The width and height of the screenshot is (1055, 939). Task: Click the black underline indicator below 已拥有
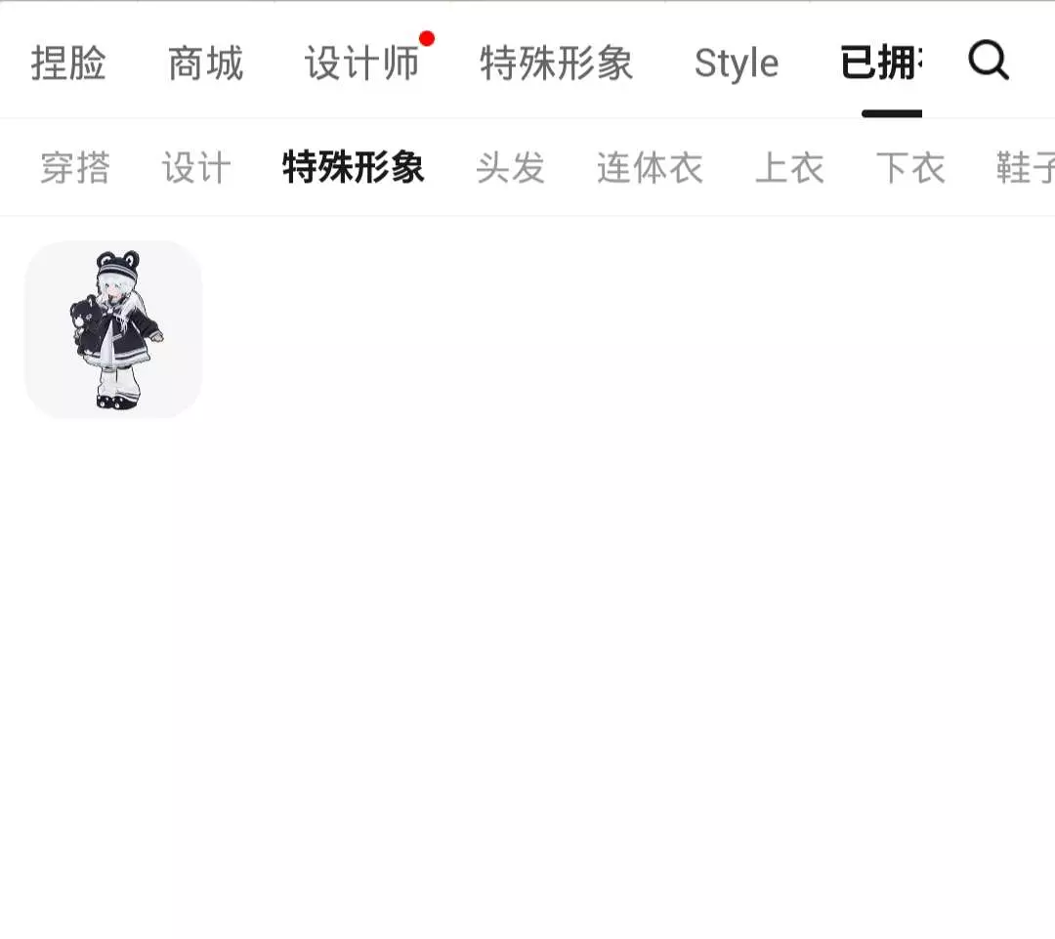tap(892, 113)
